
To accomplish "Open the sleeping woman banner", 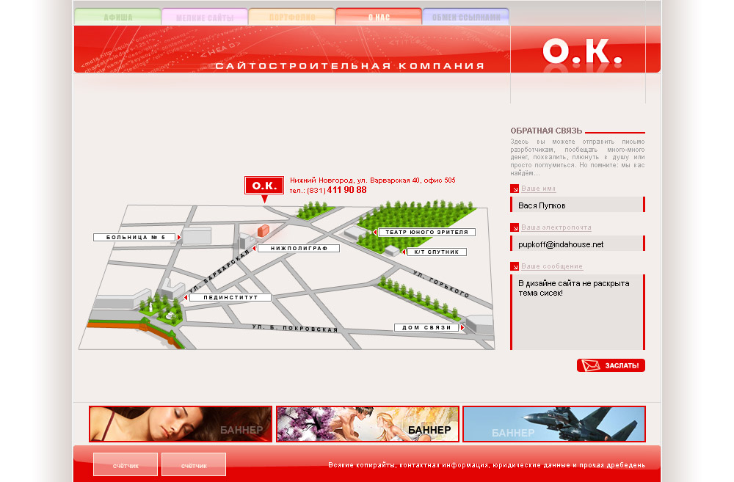I will coord(181,424).
